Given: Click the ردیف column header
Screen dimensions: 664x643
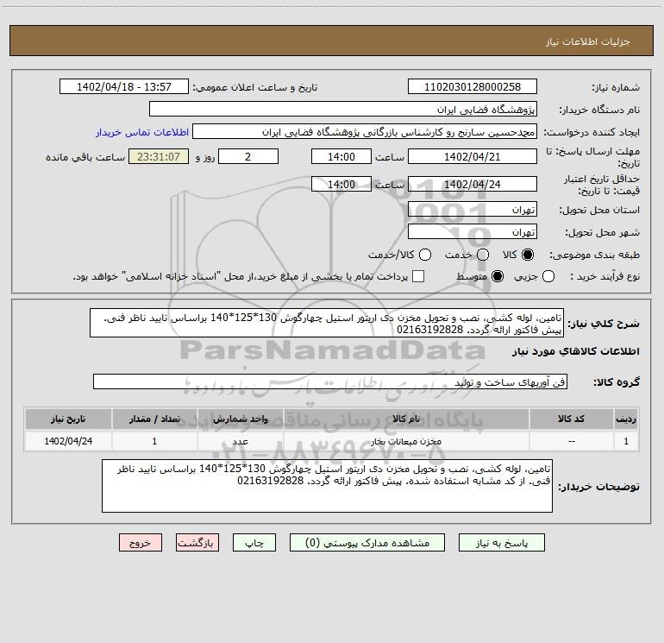Looking at the screenshot, I should pos(626,419).
